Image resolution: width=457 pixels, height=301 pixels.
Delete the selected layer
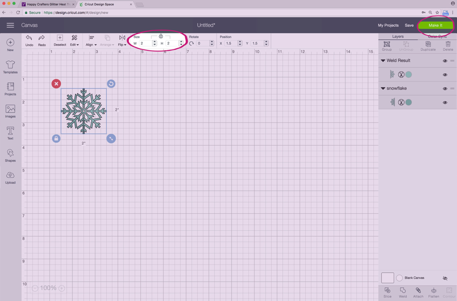click(x=448, y=46)
